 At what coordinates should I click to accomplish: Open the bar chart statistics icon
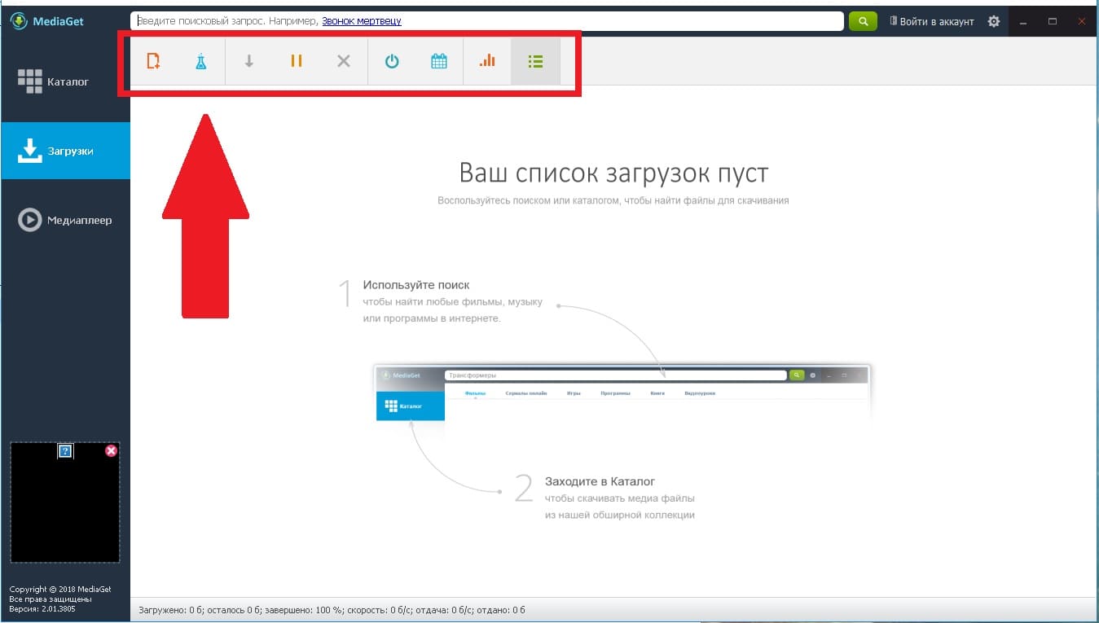[x=487, y=60]
